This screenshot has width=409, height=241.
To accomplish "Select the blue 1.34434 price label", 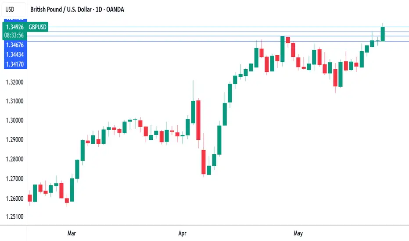I will [15, 54].
